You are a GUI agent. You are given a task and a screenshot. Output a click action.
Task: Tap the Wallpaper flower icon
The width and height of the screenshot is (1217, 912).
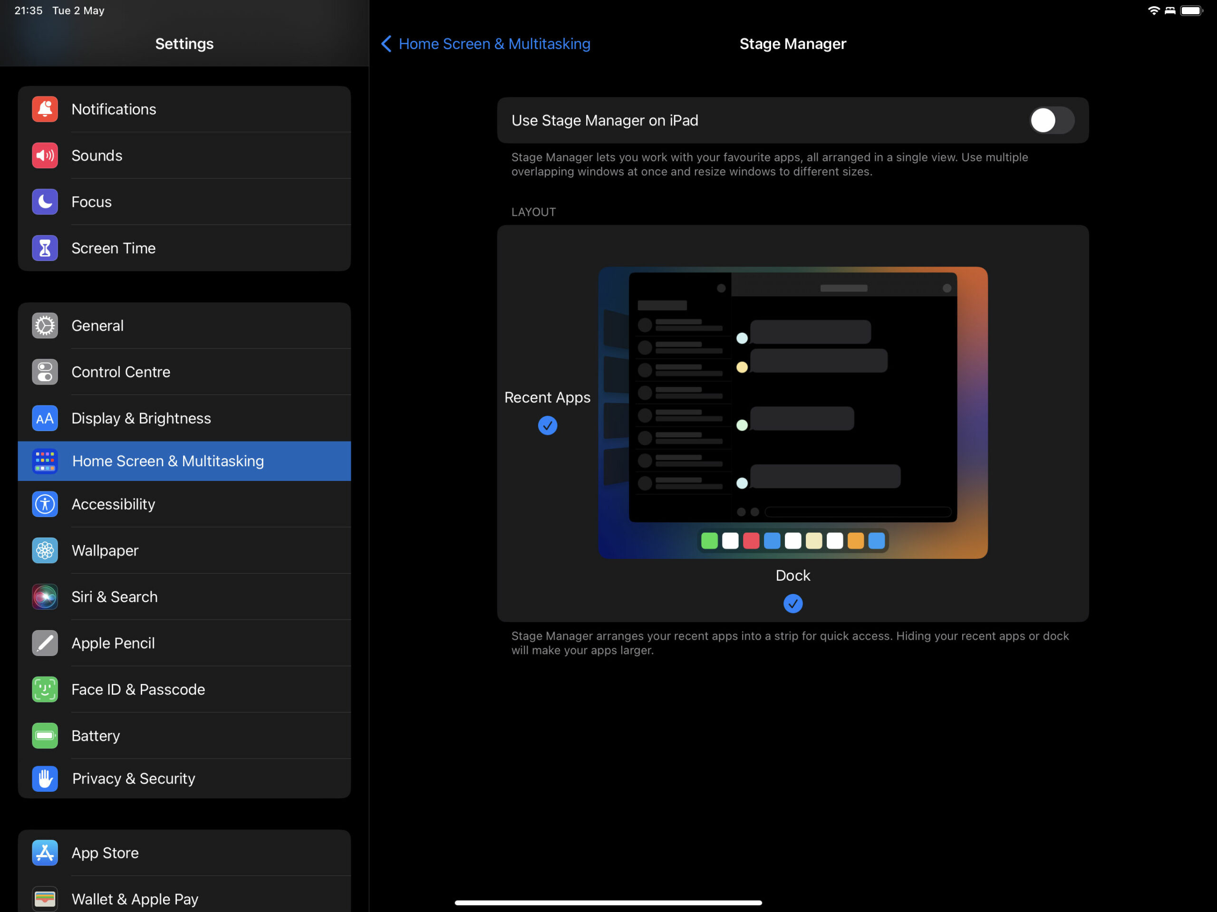45,550
